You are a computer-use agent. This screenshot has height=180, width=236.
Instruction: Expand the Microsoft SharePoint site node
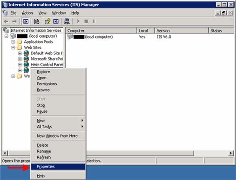coord(20,59)
